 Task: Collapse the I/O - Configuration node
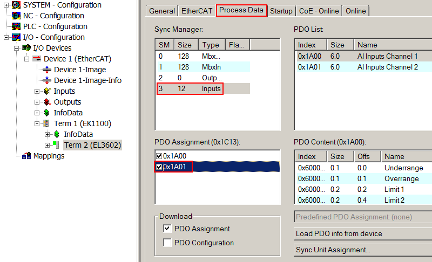coord(6,37)
